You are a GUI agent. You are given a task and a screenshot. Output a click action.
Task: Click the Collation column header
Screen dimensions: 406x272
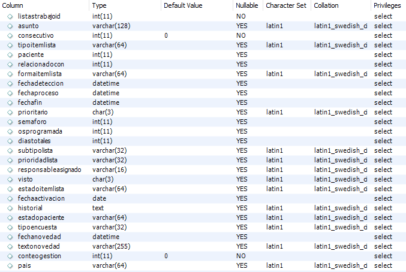click(x=326, y=5)
